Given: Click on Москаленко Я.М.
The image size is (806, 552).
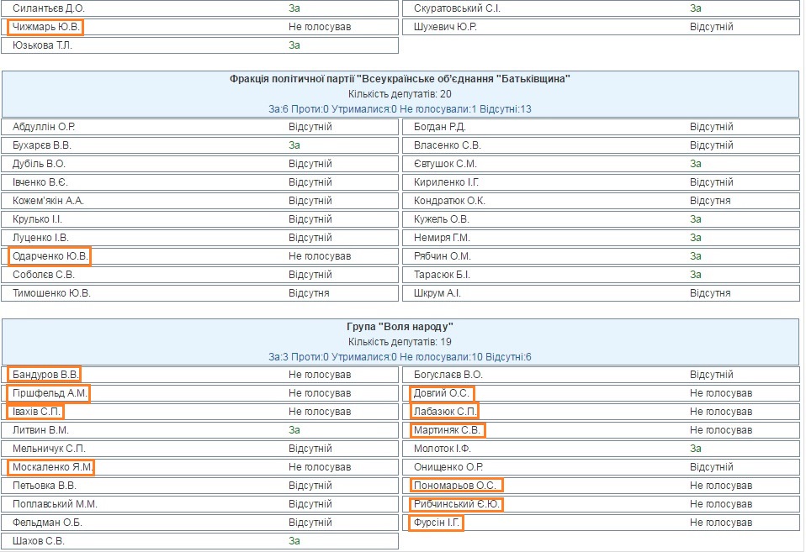Looking at the screenshot, I should pyautogui.click(x=51, y=467).
